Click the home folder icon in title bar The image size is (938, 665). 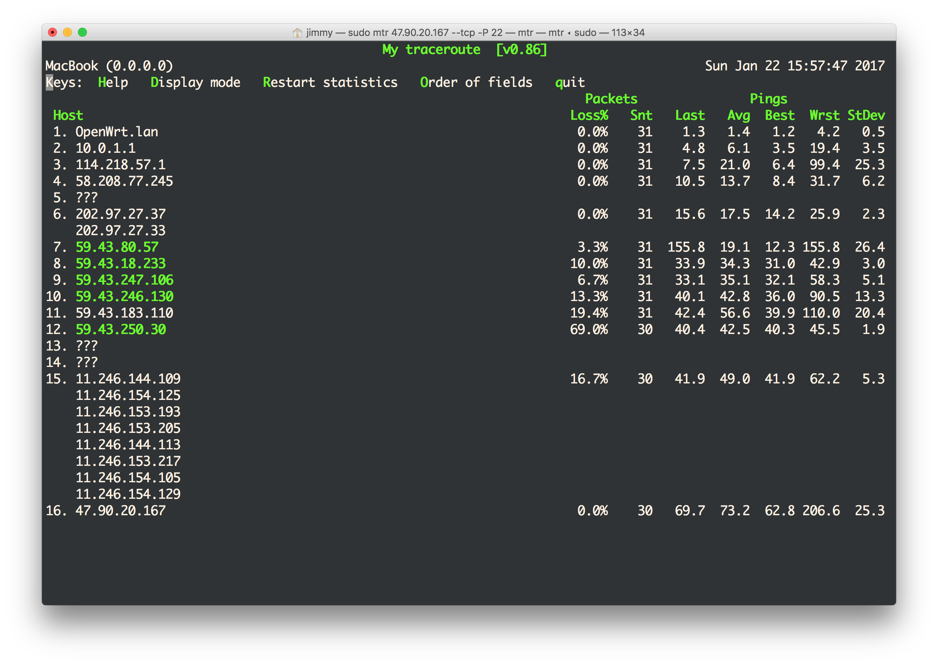[x=297, y=33]
